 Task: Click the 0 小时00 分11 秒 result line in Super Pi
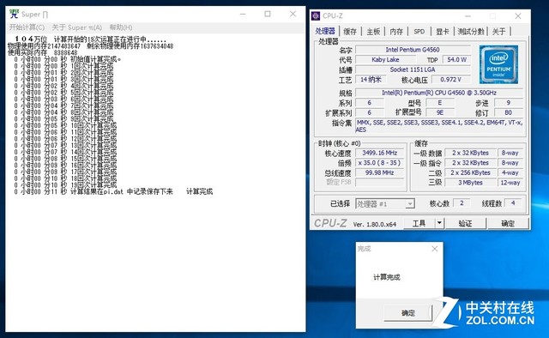pyautogui.click(x=113, y=191)
